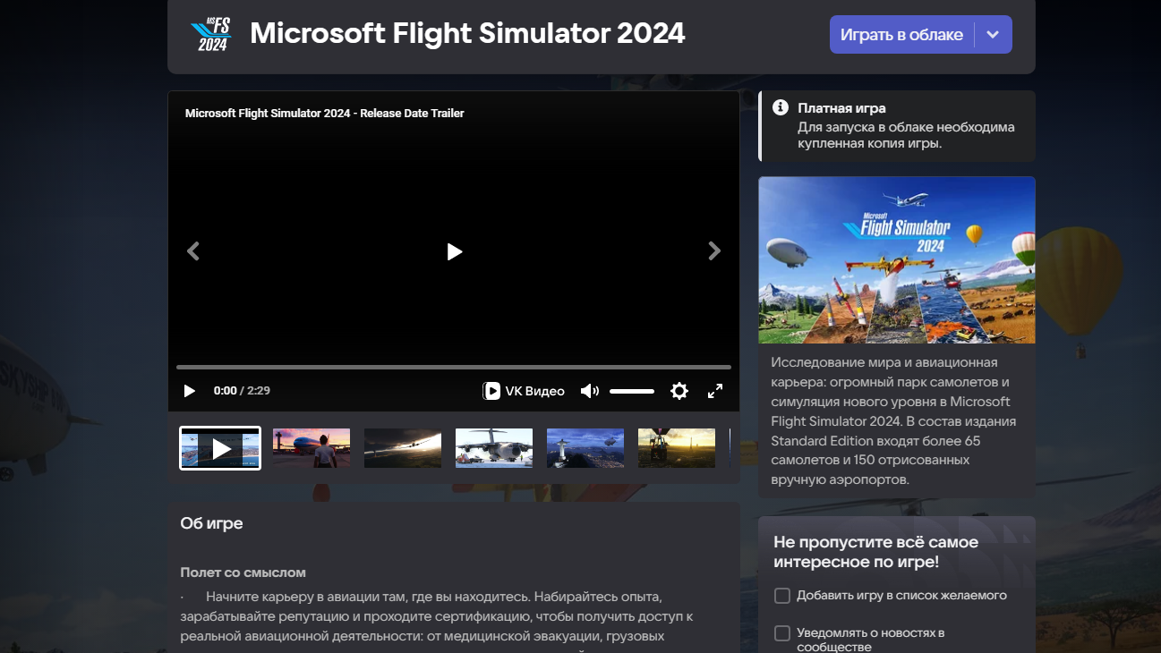
Task: Enable the "Уведомлять о новостях в сообществе" checkbox
Action: coord(782,633)
